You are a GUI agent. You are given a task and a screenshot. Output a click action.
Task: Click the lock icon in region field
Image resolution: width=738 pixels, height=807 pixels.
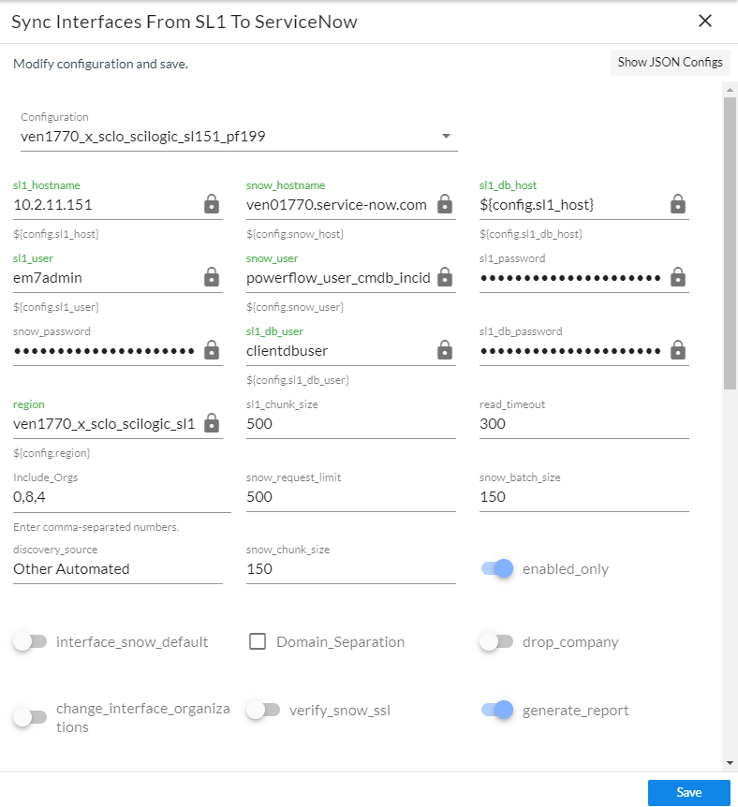pyautogui.click(x=212, y=423)
